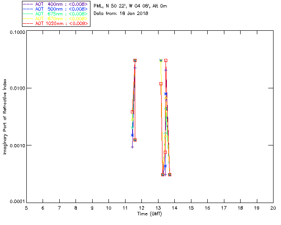Click the x-axis tick label 17
The height and width of the screenshot is (225, 281).
[224, 208]
